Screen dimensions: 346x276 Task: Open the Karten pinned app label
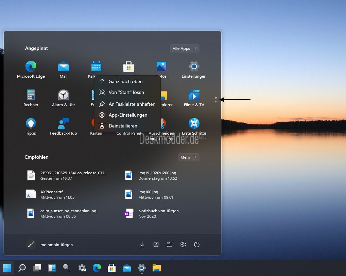(96, 133)
